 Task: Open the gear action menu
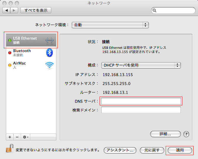25,137
